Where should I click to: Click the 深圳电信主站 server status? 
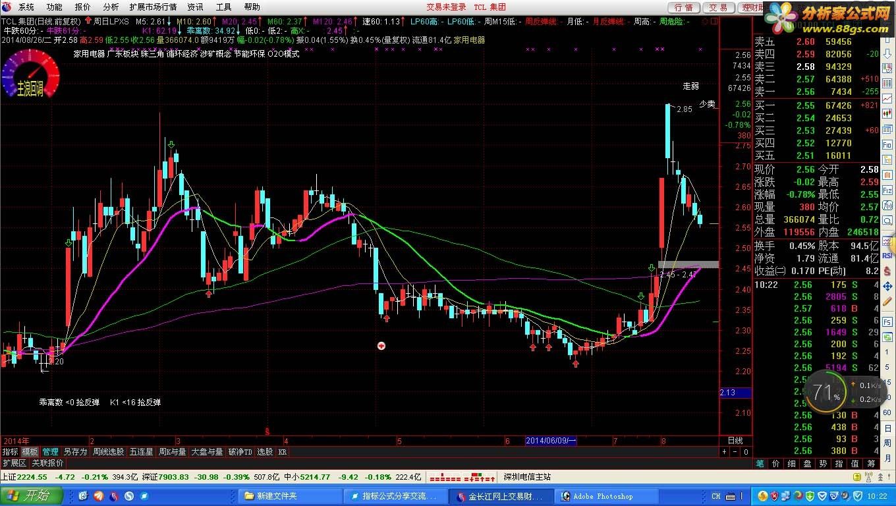tap(527, 477)
